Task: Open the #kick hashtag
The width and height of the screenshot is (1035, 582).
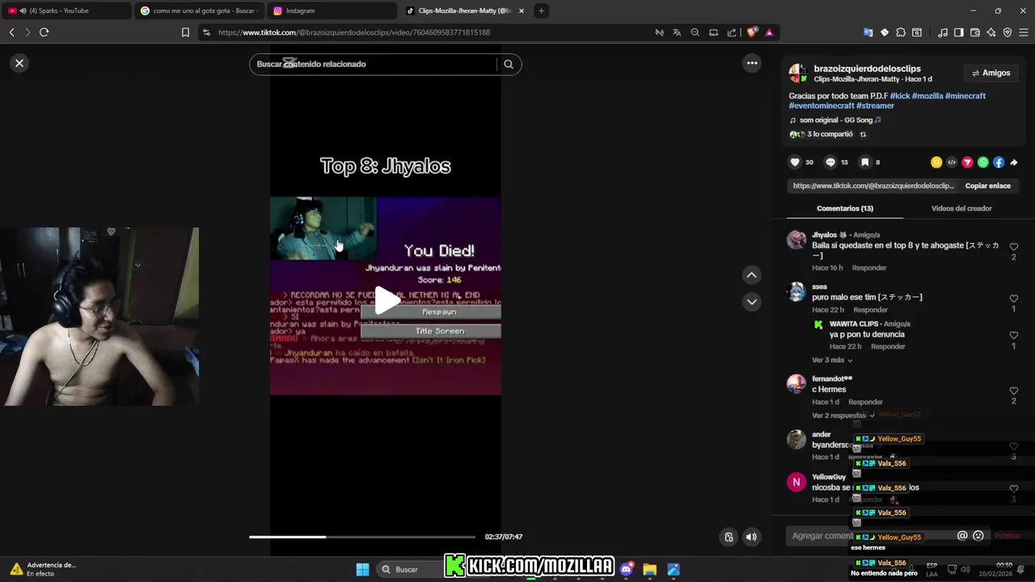Action: coord(900,95)
